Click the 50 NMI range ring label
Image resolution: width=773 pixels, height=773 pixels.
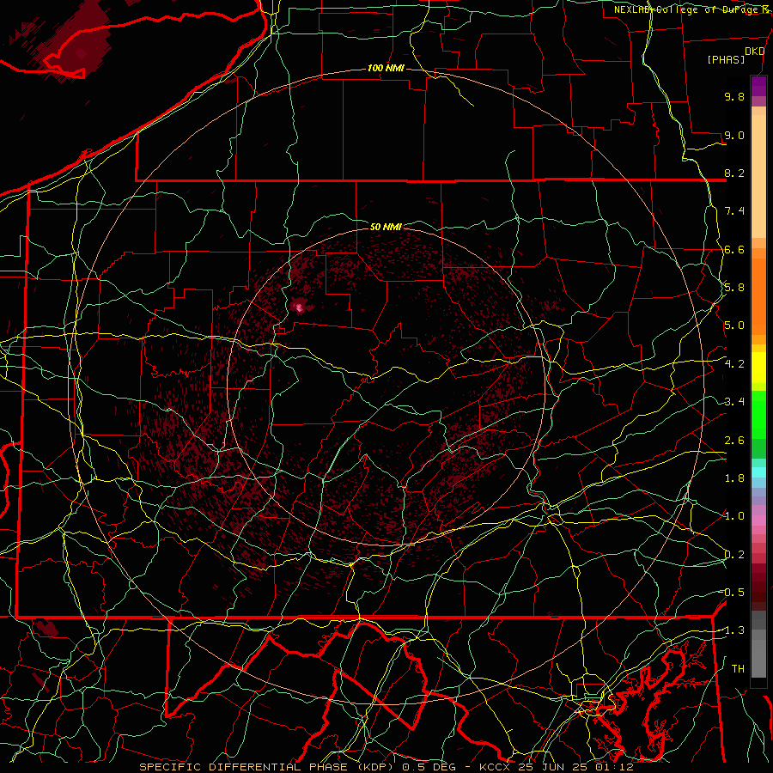[386, 227]
